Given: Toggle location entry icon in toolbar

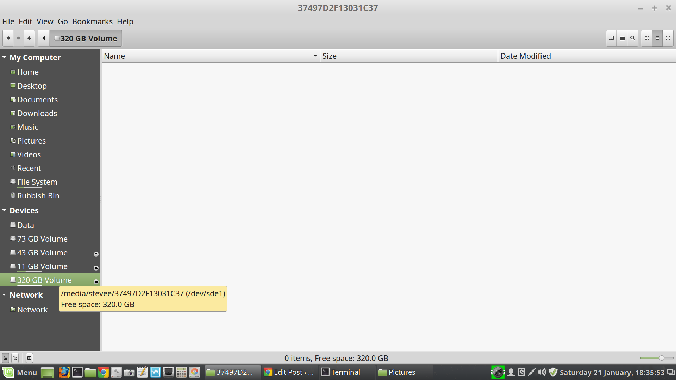Looking at the screenshot, I should (612, 38).
